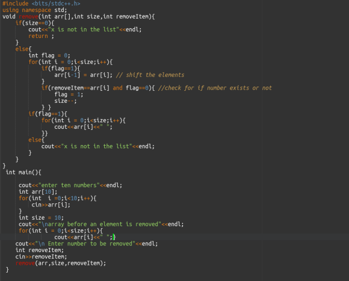349x281 pixels.
Task: Click the 'int main(){' line
Action: point(23,173)
